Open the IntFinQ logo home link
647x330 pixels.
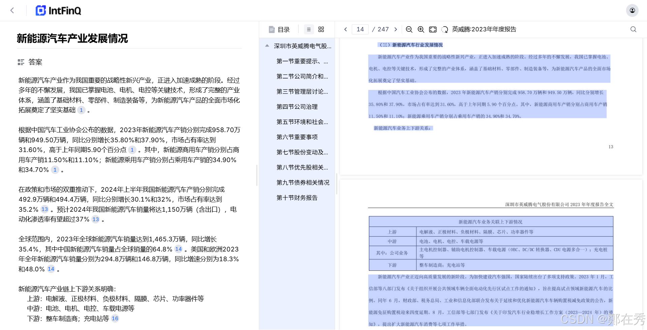[x=58, y=10]
